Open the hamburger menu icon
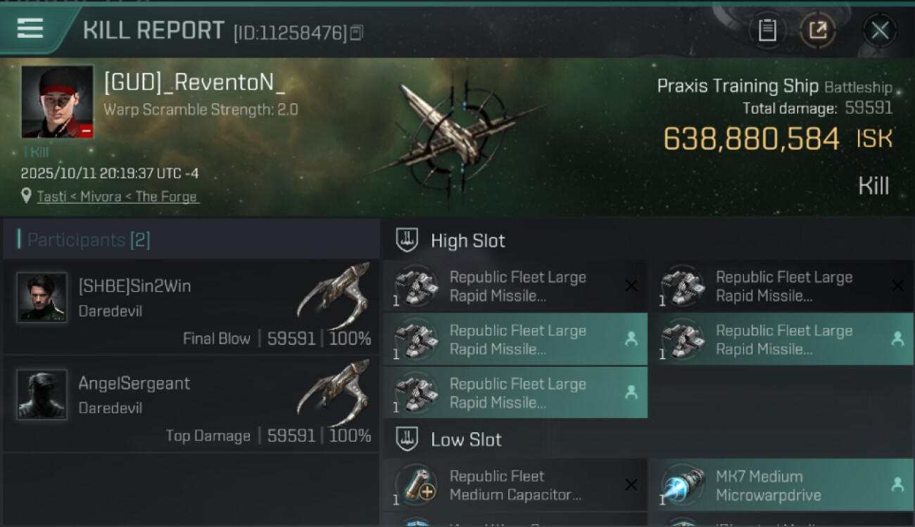The height and width of the screenshot is (527, 915). click(30, 28)
